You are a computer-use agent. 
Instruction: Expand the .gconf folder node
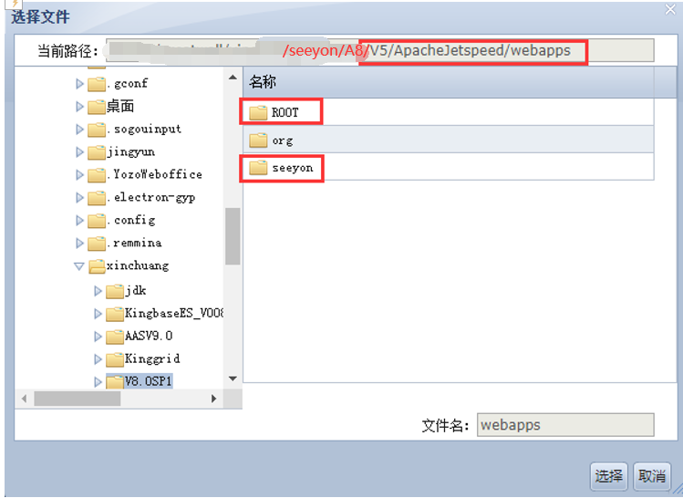[79, 83]
